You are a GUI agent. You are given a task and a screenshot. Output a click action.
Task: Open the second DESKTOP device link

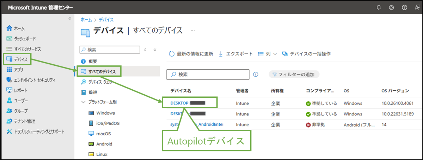[188, 114]
